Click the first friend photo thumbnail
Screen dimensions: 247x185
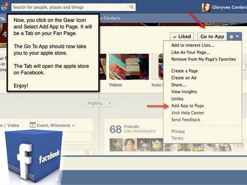click(116, 145)
